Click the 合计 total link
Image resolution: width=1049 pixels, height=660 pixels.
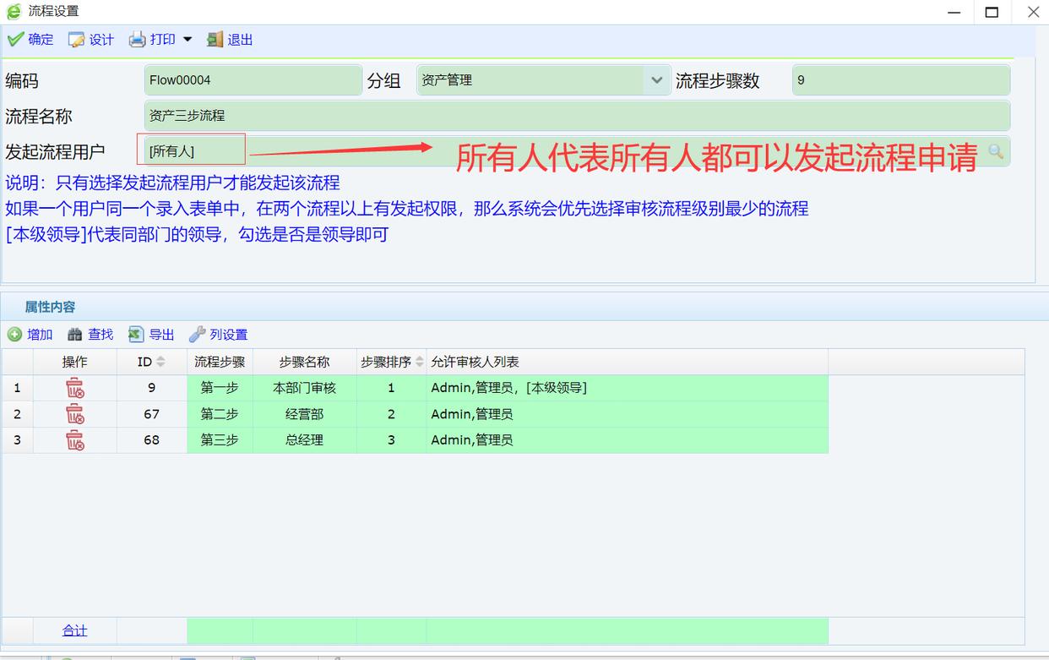click(74, 630)
